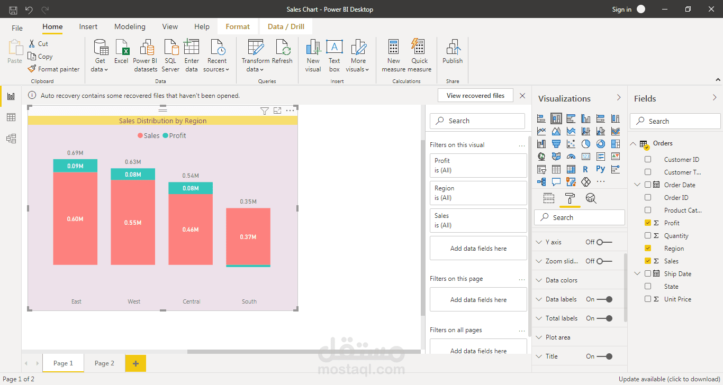Image resolution: width=723 pixels, height=385 pixels.
Task: Switch to the Modeling ribbon tab
Action: 130,27
